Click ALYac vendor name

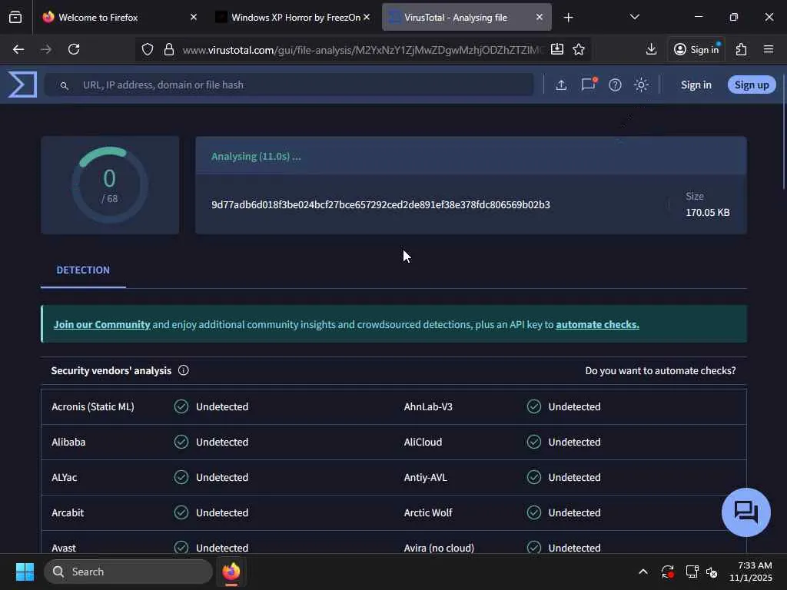pos(65,478)
